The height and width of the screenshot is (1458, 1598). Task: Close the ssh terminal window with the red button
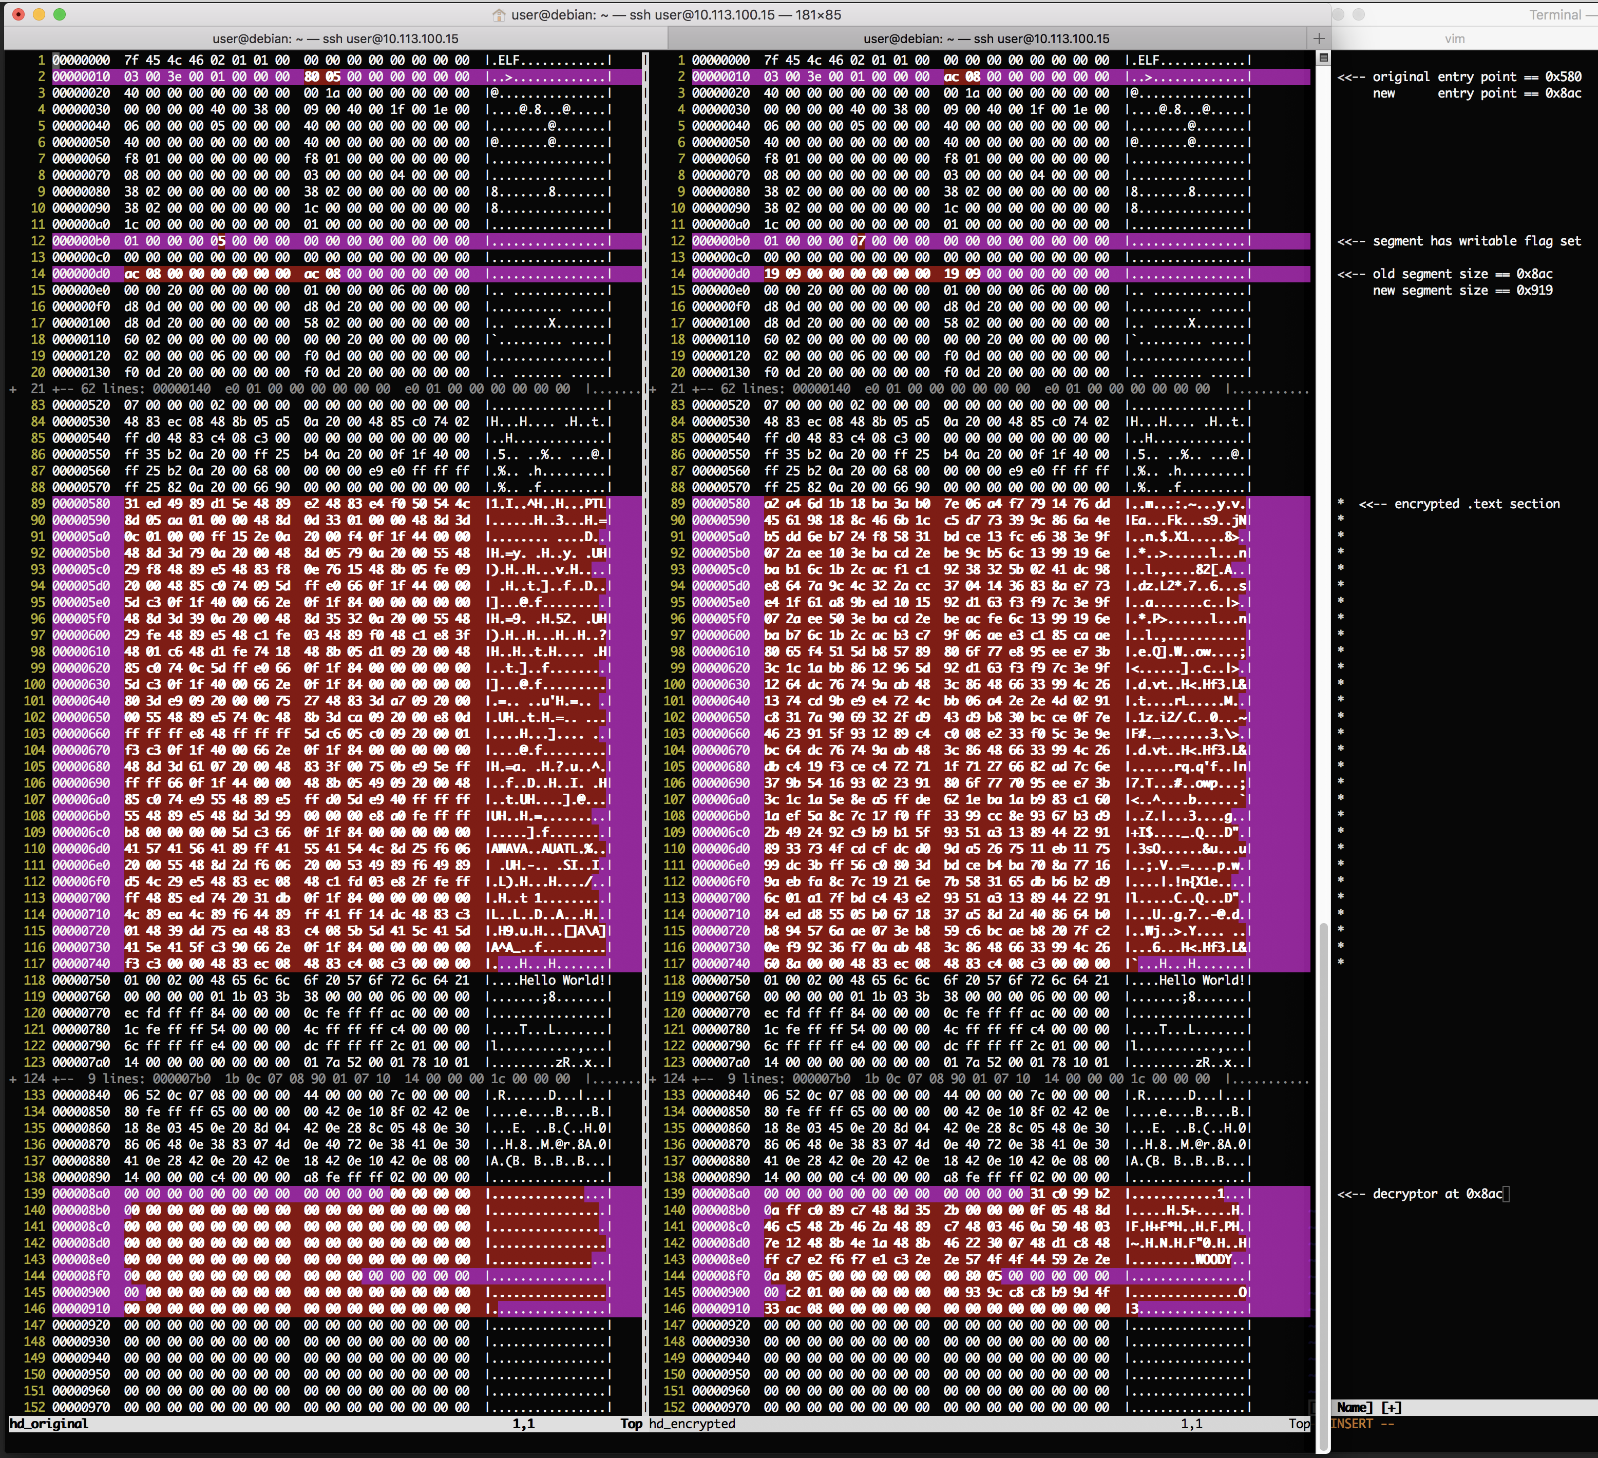pos(18,14)
